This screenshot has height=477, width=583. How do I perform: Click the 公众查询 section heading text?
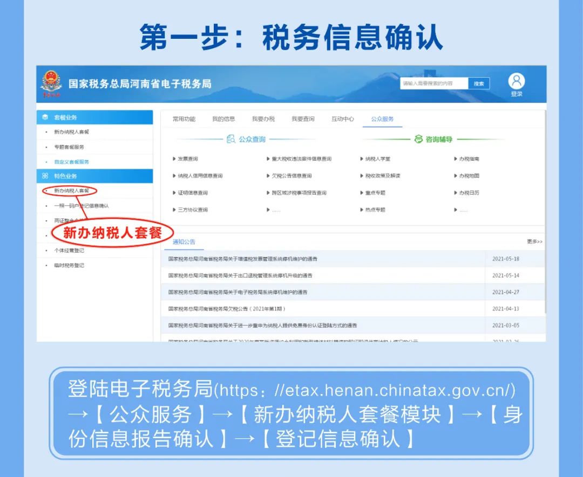252,140
